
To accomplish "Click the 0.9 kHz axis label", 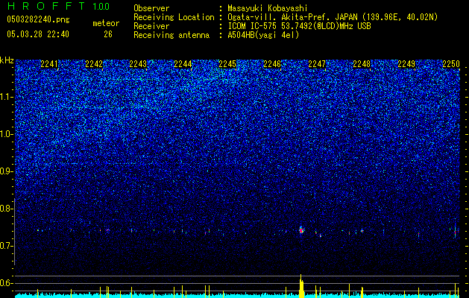I will click(7, 171).
